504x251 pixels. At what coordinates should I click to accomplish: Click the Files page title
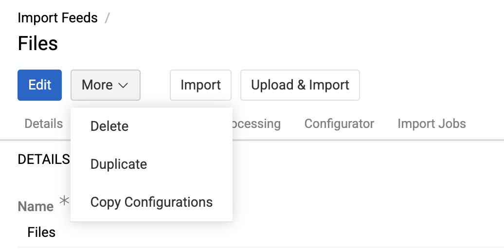(37, 43)
